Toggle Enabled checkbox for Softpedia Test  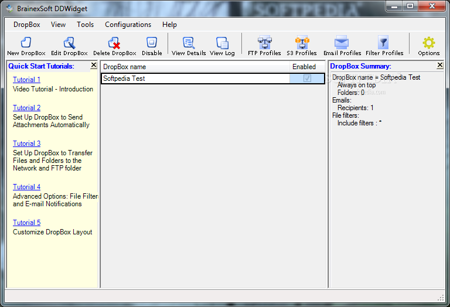tap(307, 79)
